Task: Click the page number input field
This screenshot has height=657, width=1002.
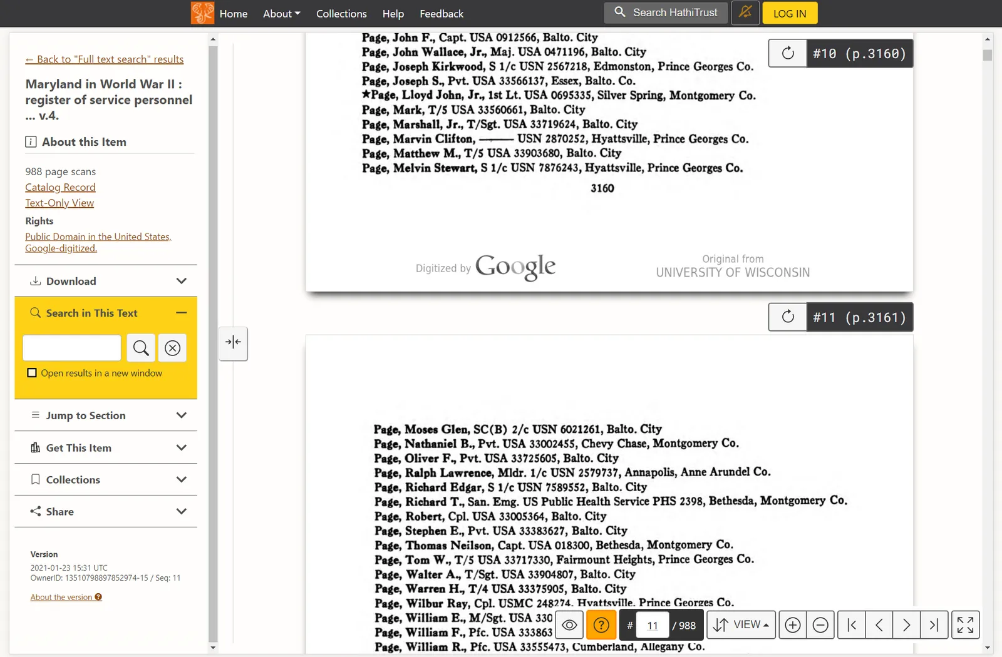Action: [x=653, y=625]
